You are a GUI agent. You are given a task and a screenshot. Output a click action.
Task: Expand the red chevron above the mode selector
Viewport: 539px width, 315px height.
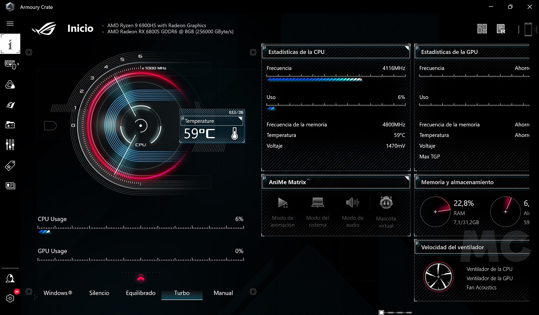(141, 278)
